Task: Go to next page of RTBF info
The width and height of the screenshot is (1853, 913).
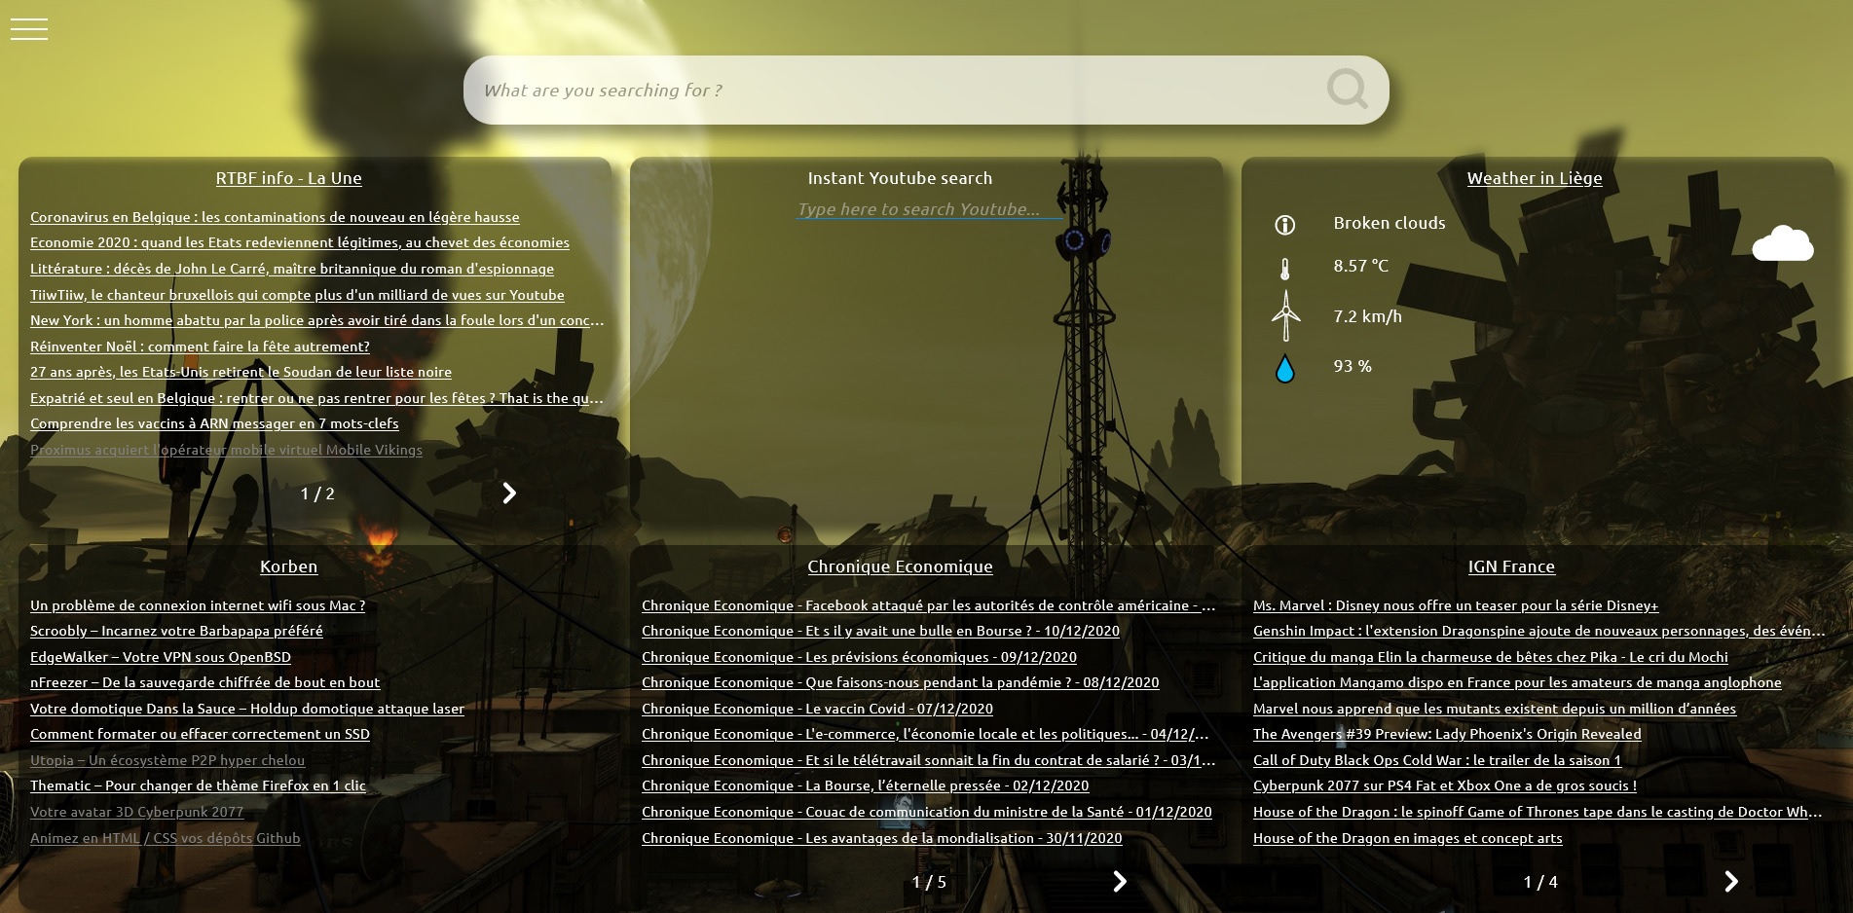Action: pos(508,493)
